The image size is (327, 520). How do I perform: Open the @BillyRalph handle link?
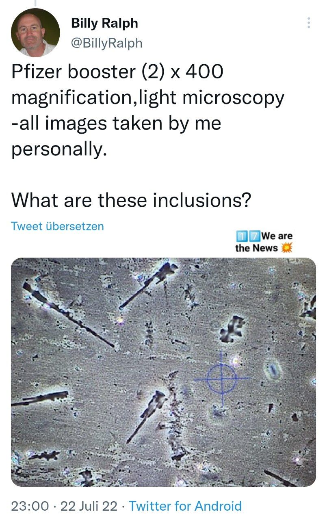(107, 43)
